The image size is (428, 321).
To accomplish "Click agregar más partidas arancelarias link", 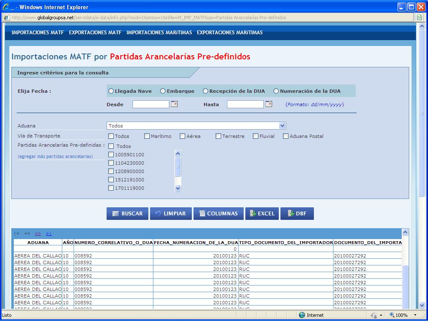I will 55,156.
